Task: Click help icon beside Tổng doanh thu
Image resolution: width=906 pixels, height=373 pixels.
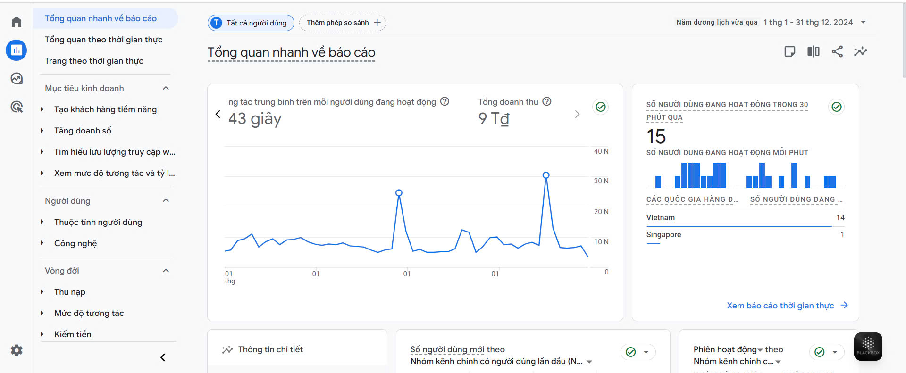Action: click(547, 101)
